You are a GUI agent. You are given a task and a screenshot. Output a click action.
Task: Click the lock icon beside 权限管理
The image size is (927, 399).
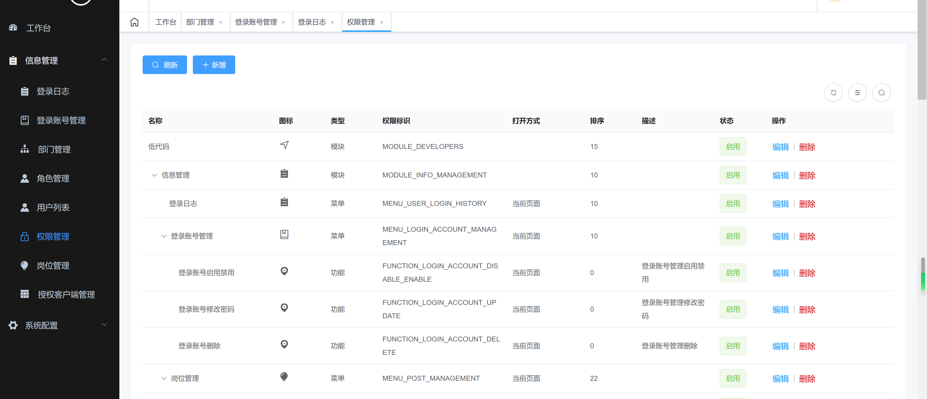tap(24, 236)
